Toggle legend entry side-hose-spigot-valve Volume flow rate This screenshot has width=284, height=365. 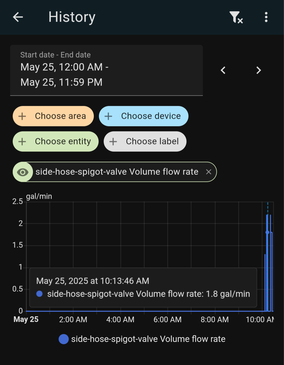(x=142, y=339)
